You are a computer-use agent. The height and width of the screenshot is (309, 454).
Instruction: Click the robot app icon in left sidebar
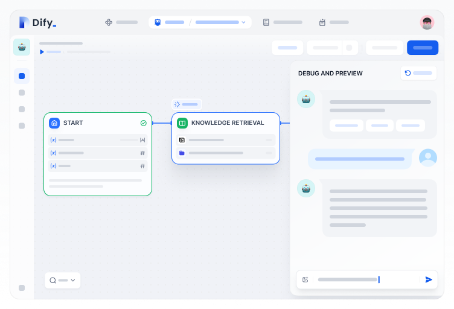(22, 47)
